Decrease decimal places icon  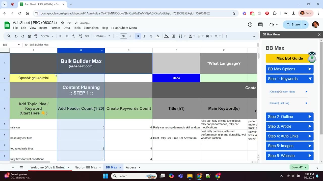coord(73,36)
